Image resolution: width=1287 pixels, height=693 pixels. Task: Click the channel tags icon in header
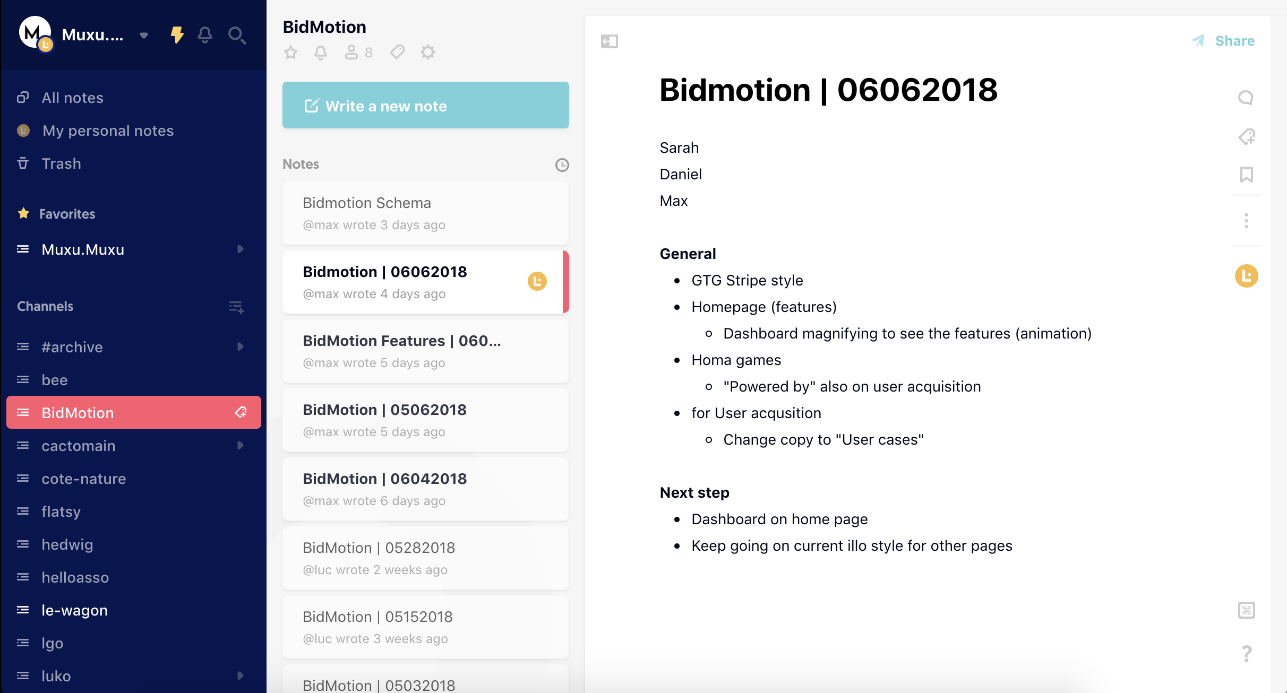(x=397, y=52)
